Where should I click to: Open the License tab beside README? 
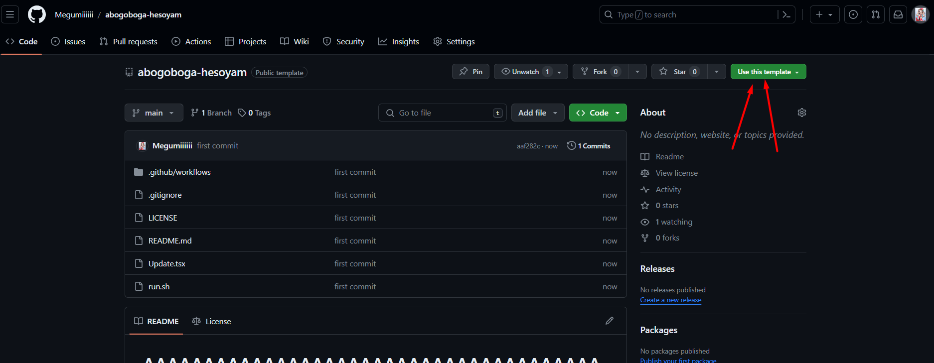212,321
